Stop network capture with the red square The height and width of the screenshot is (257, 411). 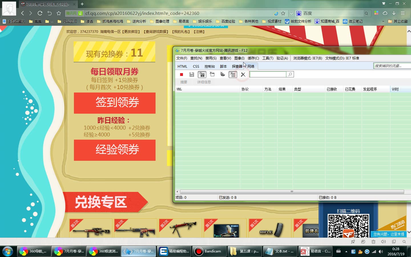point(181,75)
